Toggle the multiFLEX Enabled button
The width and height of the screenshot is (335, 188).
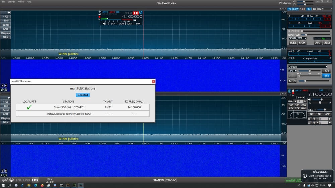83,95
